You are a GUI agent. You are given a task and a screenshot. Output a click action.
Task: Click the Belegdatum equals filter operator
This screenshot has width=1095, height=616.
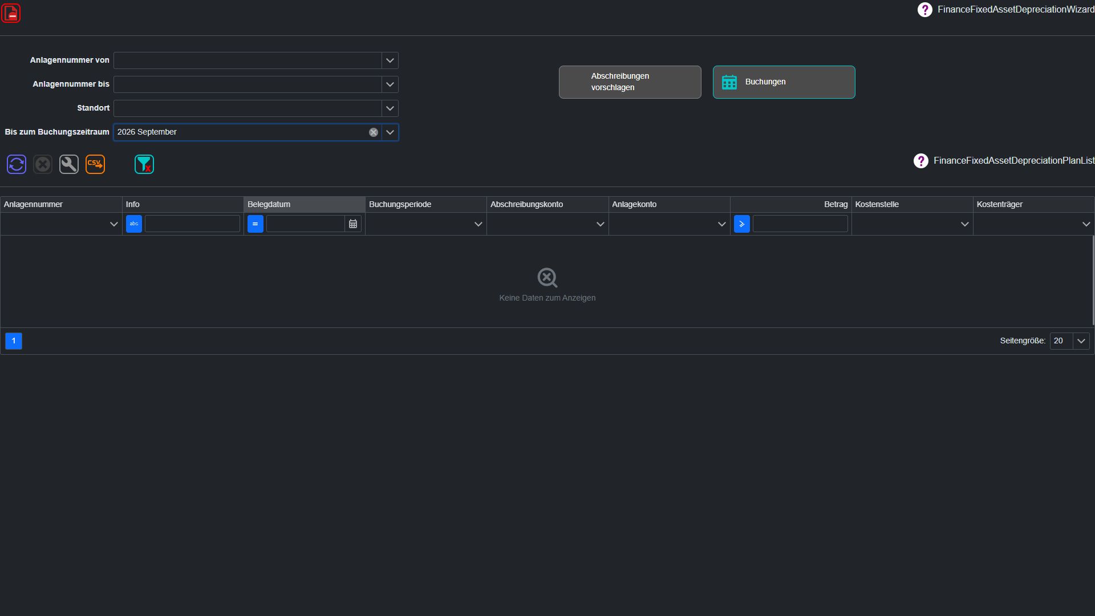pyautogui.click(x=255, y=224)
